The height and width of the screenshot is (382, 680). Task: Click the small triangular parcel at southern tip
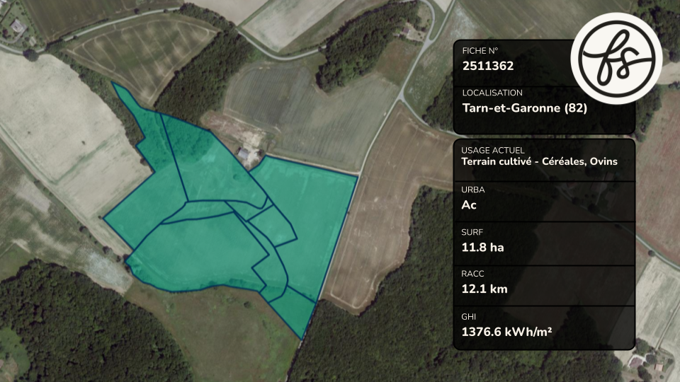click(297, 311)
